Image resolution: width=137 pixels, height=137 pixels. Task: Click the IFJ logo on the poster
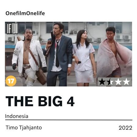[12, 29]
